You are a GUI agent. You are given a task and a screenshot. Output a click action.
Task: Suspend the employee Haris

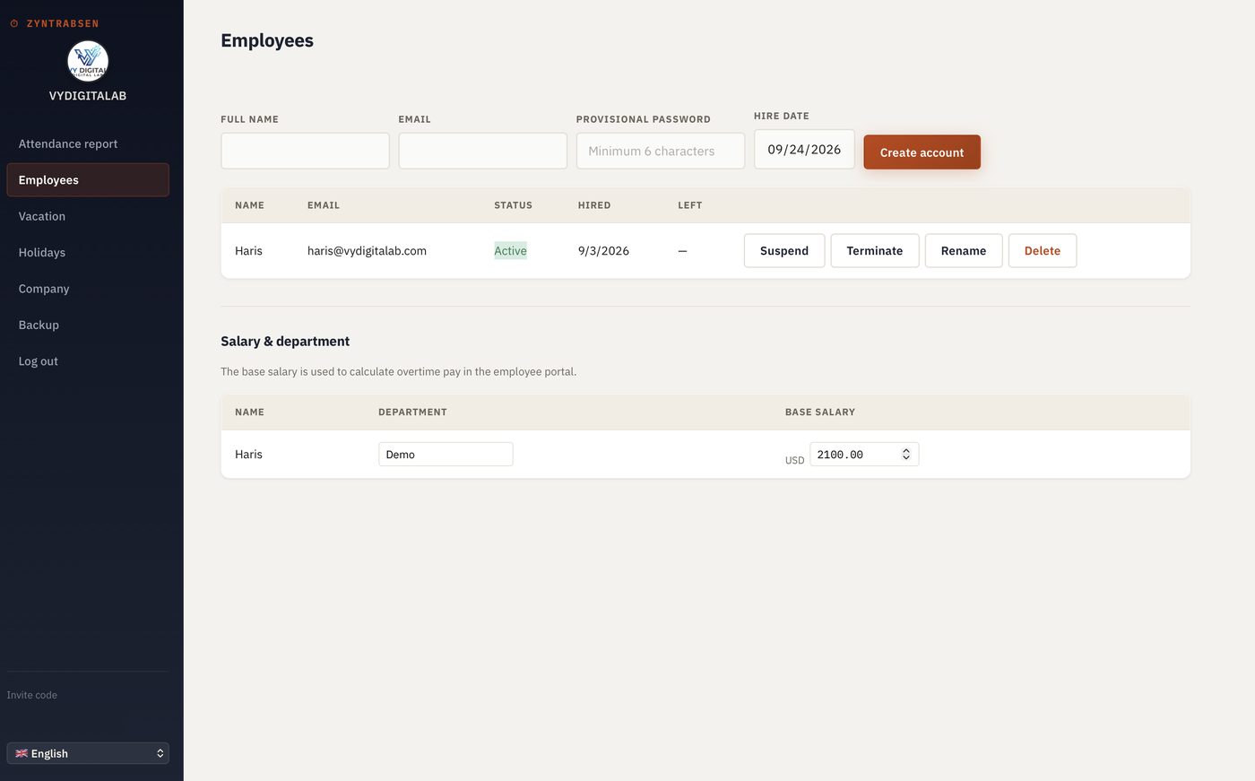[x=784, y=251]
